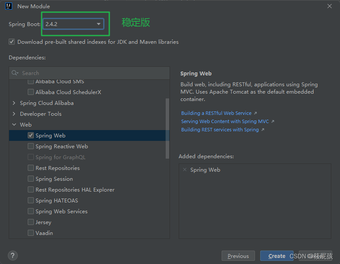
Task: Close the New Module dialog
Action: coord(330,6)
